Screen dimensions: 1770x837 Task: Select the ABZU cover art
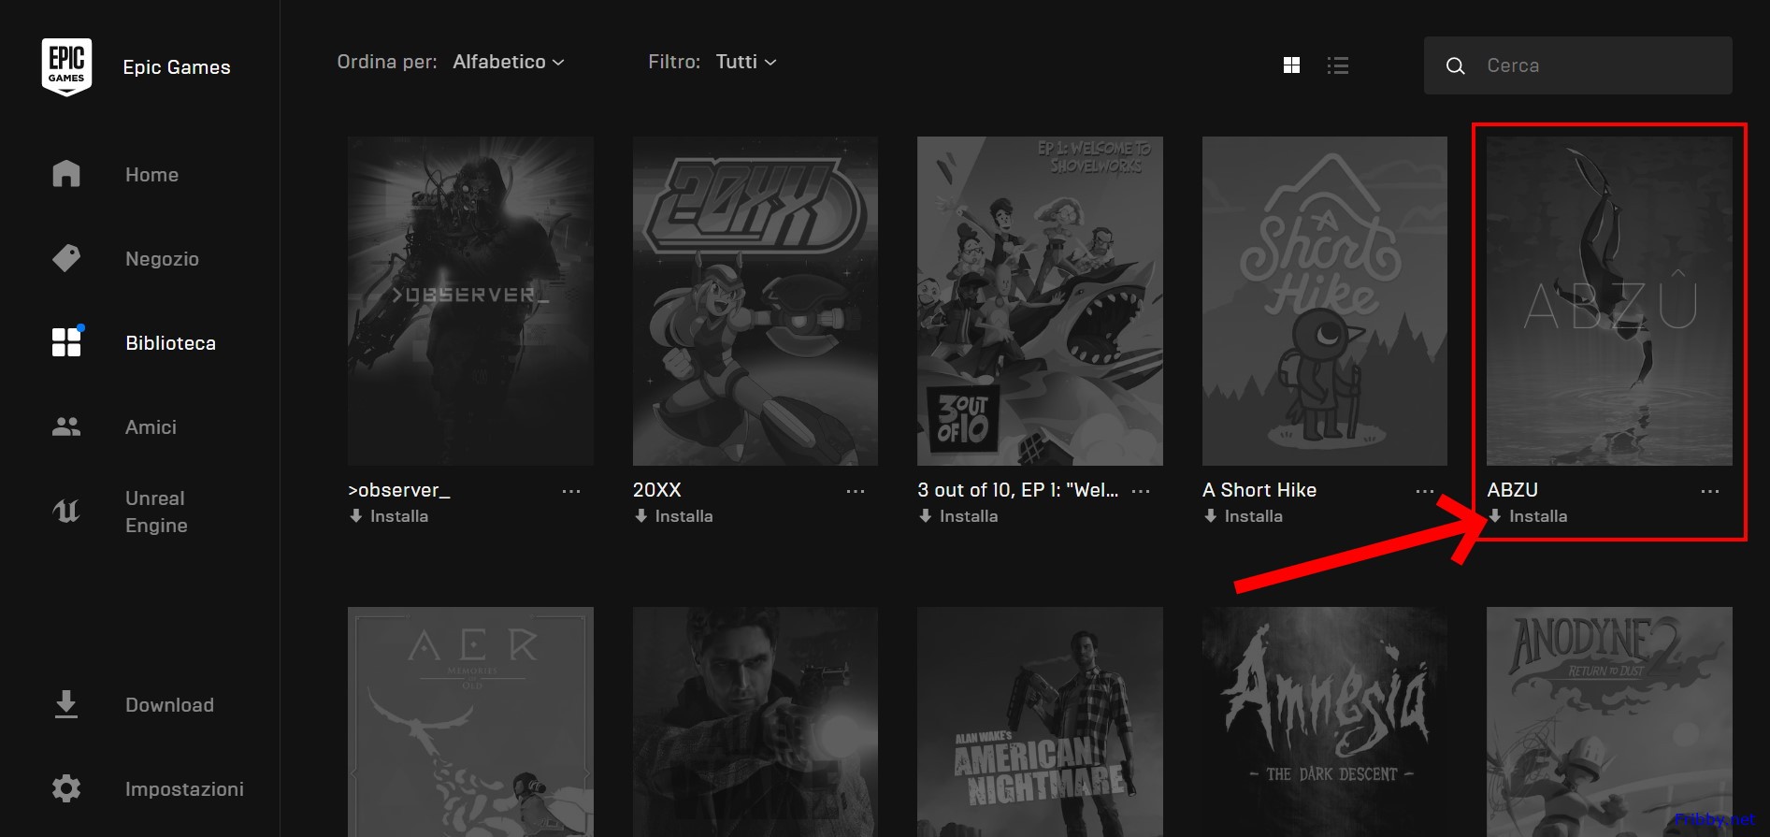coord(1609,301)
